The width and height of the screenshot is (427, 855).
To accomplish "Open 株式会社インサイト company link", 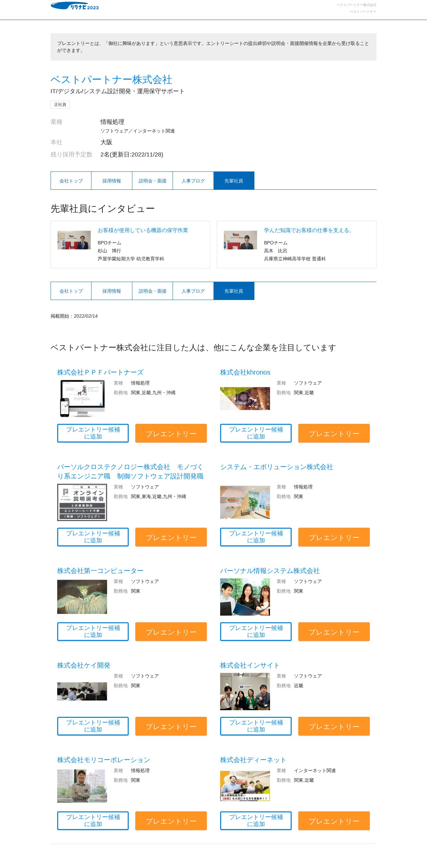I will [250, 665].
